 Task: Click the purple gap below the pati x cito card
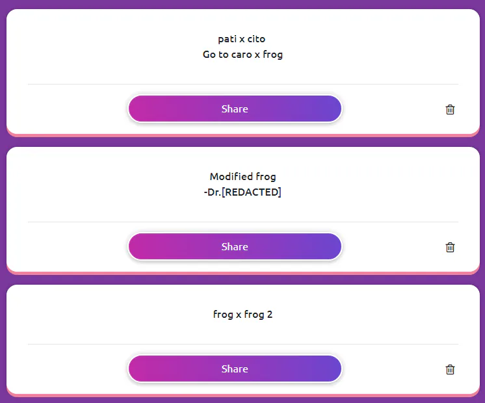242,142
